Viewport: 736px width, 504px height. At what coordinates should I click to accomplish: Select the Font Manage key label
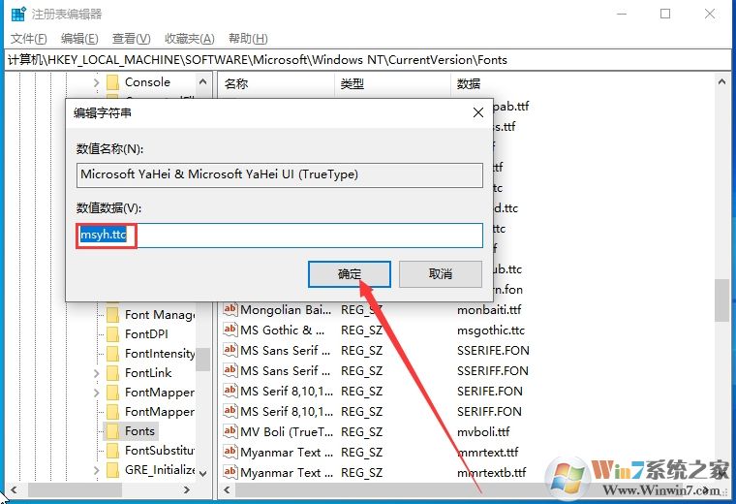click(160, 315)
